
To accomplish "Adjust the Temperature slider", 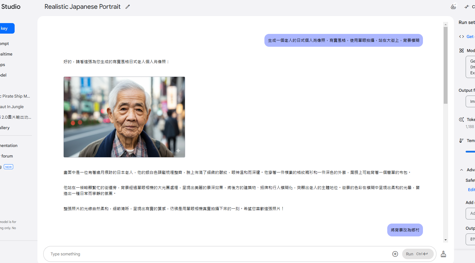I will [x=470, y=152].
